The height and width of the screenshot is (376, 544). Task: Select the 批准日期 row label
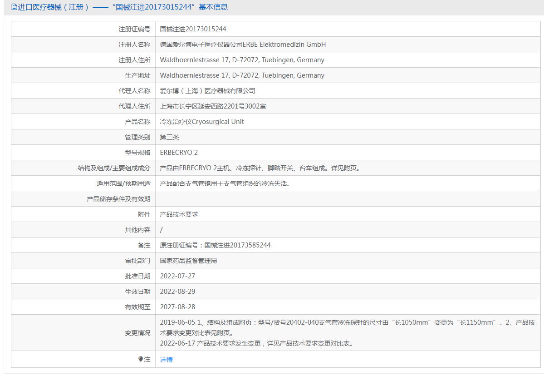pyautogui.click(x=138, y=277)
